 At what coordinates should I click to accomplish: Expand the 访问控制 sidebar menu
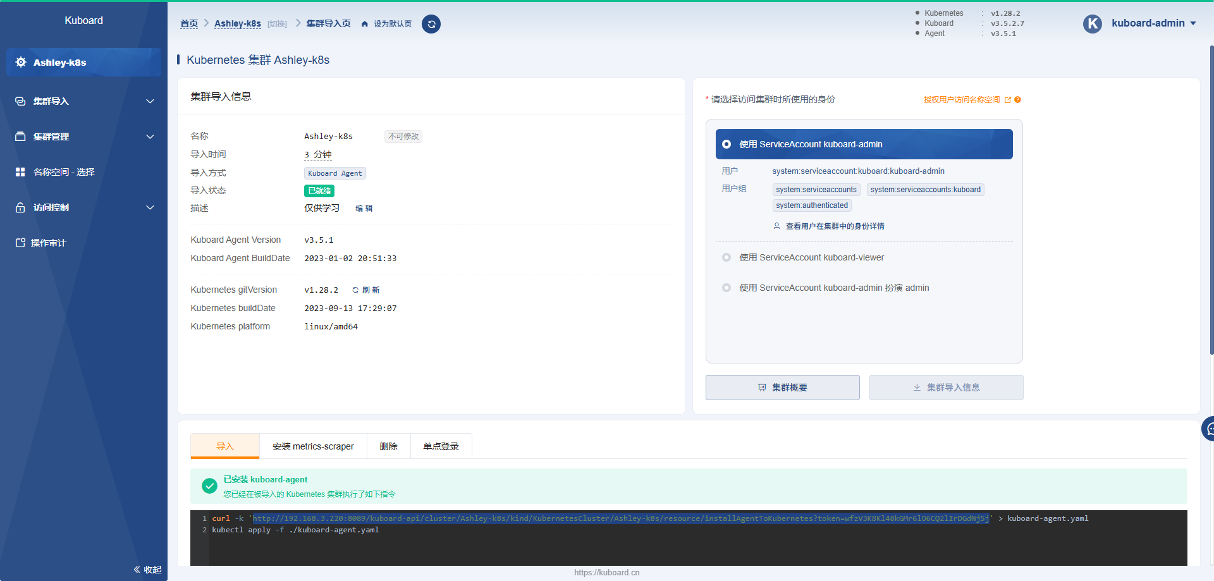coord(150,207)
